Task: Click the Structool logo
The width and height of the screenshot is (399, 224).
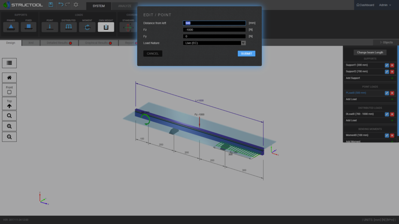Action: point(23,5)
